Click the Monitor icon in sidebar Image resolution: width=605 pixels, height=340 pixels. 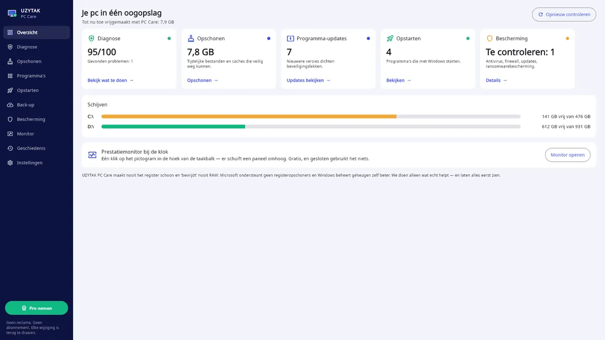[10, 134]
